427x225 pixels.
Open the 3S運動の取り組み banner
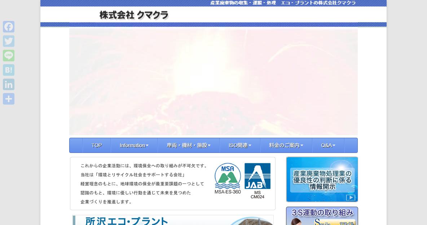pyautogui.click(x=322, y=216)
